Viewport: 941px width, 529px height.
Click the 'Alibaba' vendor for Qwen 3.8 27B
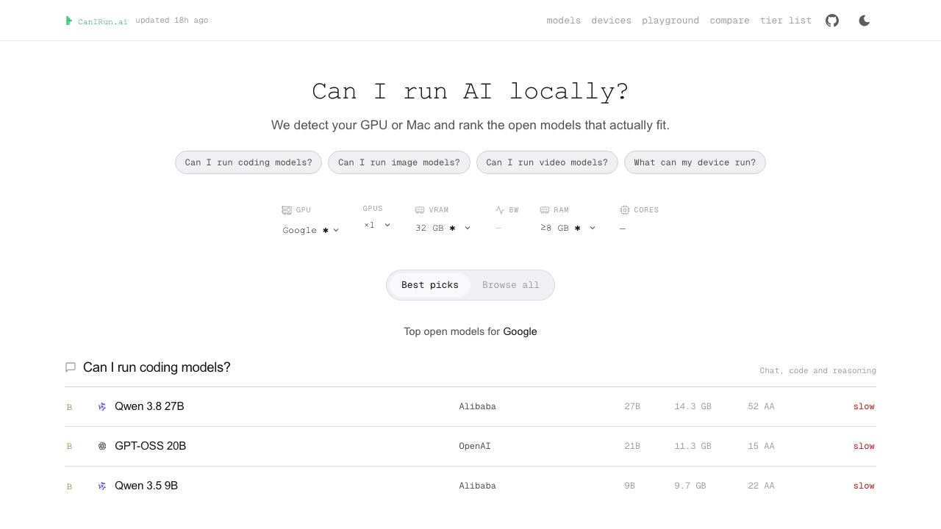tap(478, 406)
